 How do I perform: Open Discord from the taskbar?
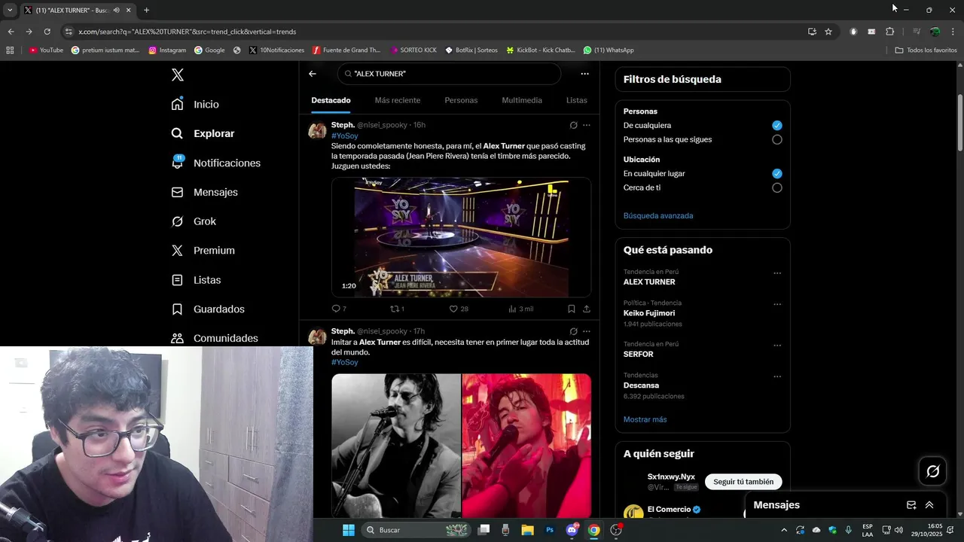572,530
